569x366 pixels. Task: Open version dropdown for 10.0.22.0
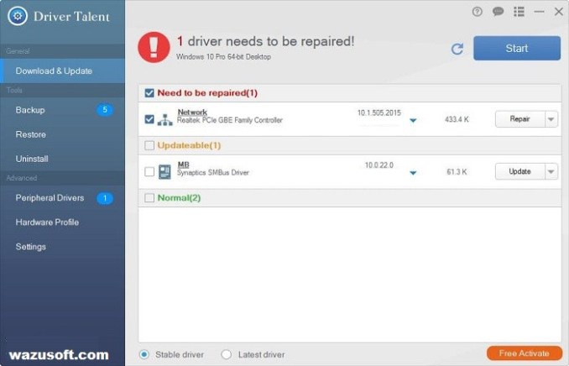coord(413,173)
